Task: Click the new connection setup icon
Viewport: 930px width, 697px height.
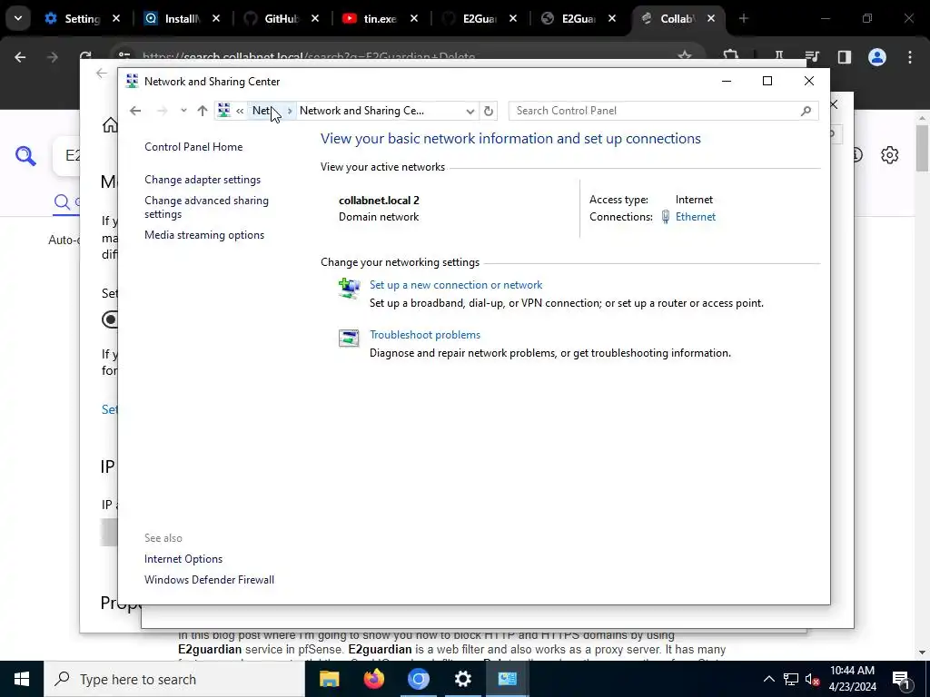Action: (349, 289)
